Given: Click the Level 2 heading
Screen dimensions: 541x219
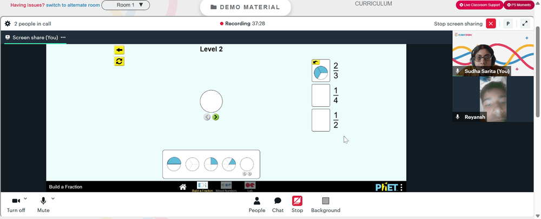Looking at the screenshot, I should (211, 49).
